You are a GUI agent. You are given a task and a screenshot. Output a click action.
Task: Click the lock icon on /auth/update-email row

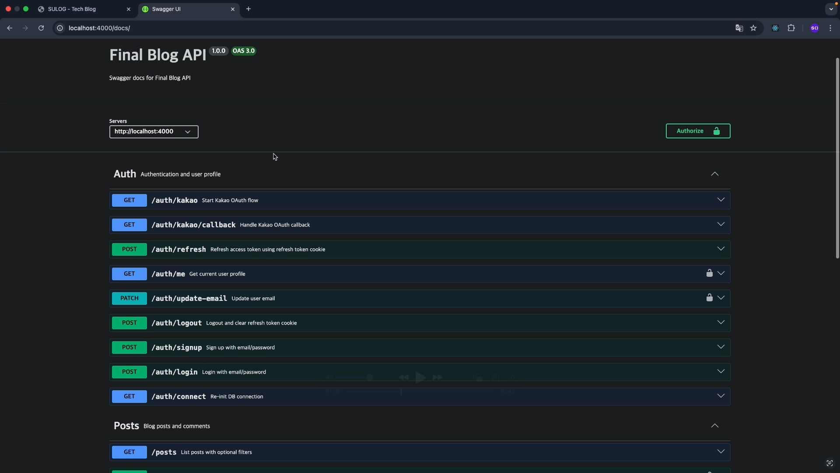(709, 298)
